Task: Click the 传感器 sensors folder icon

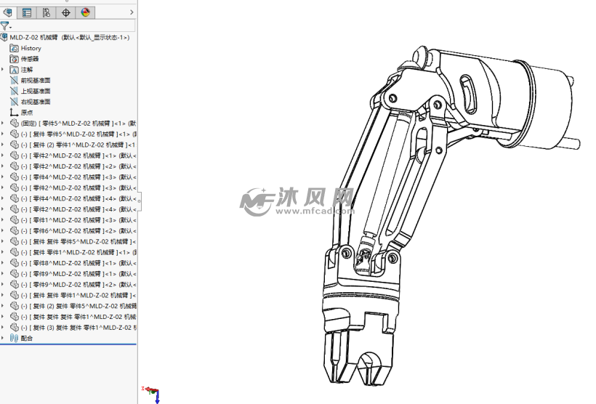Action: (x=14, y=59)
